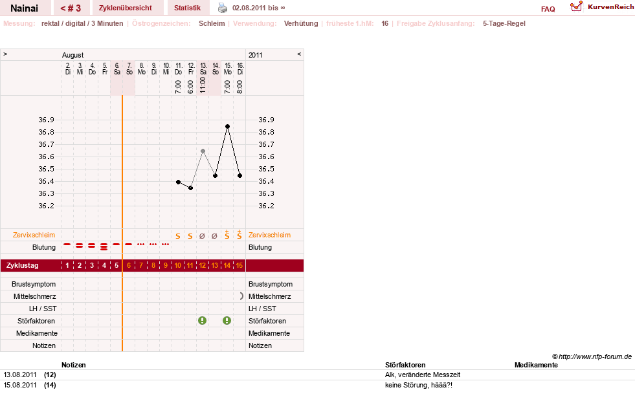The height and width of the screenshot is (403, 635).
Task: Click temperature point on 15. Mo peak
Action: 228,127
